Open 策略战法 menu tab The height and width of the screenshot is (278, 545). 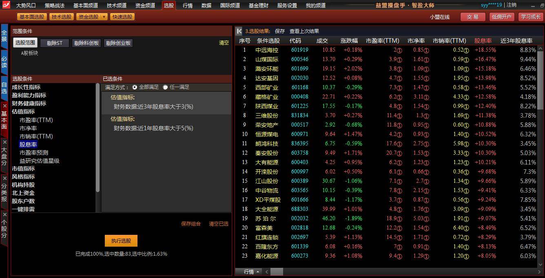[x=55, y=6]
